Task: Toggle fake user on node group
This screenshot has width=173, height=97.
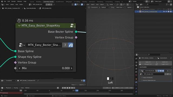Action: point(71,45)
